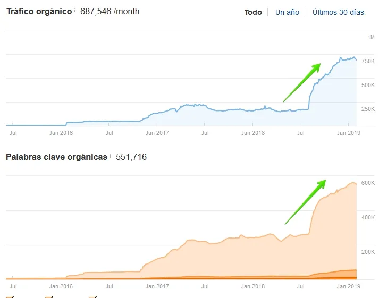Click the dark orange band in keywords chart
This screenshot has height=298, width=379.
click(340, 277)
